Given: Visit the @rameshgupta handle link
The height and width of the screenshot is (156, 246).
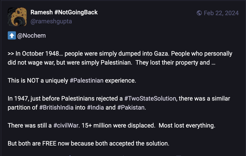Looking at the screenshot, I should click(51, 21).
